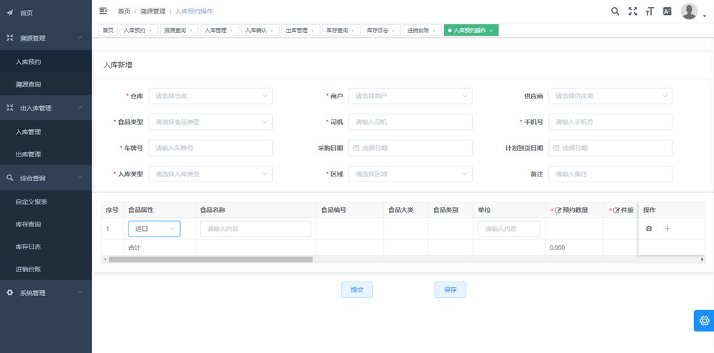Open the user avatar menu
The width and height of the screenshot is (714, 353).
(x=690, y=11)
